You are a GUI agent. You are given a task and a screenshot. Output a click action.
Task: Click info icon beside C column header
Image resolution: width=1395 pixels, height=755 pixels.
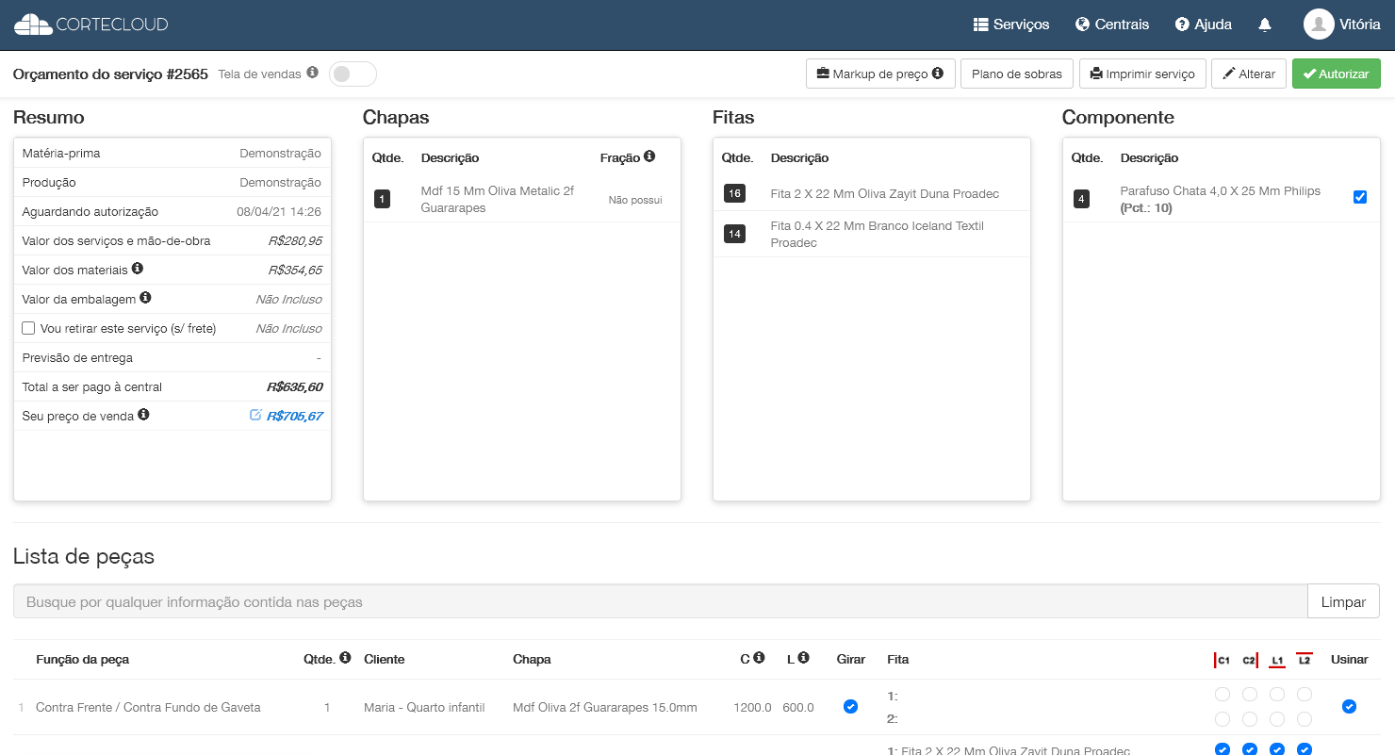(x=759, y=658)
